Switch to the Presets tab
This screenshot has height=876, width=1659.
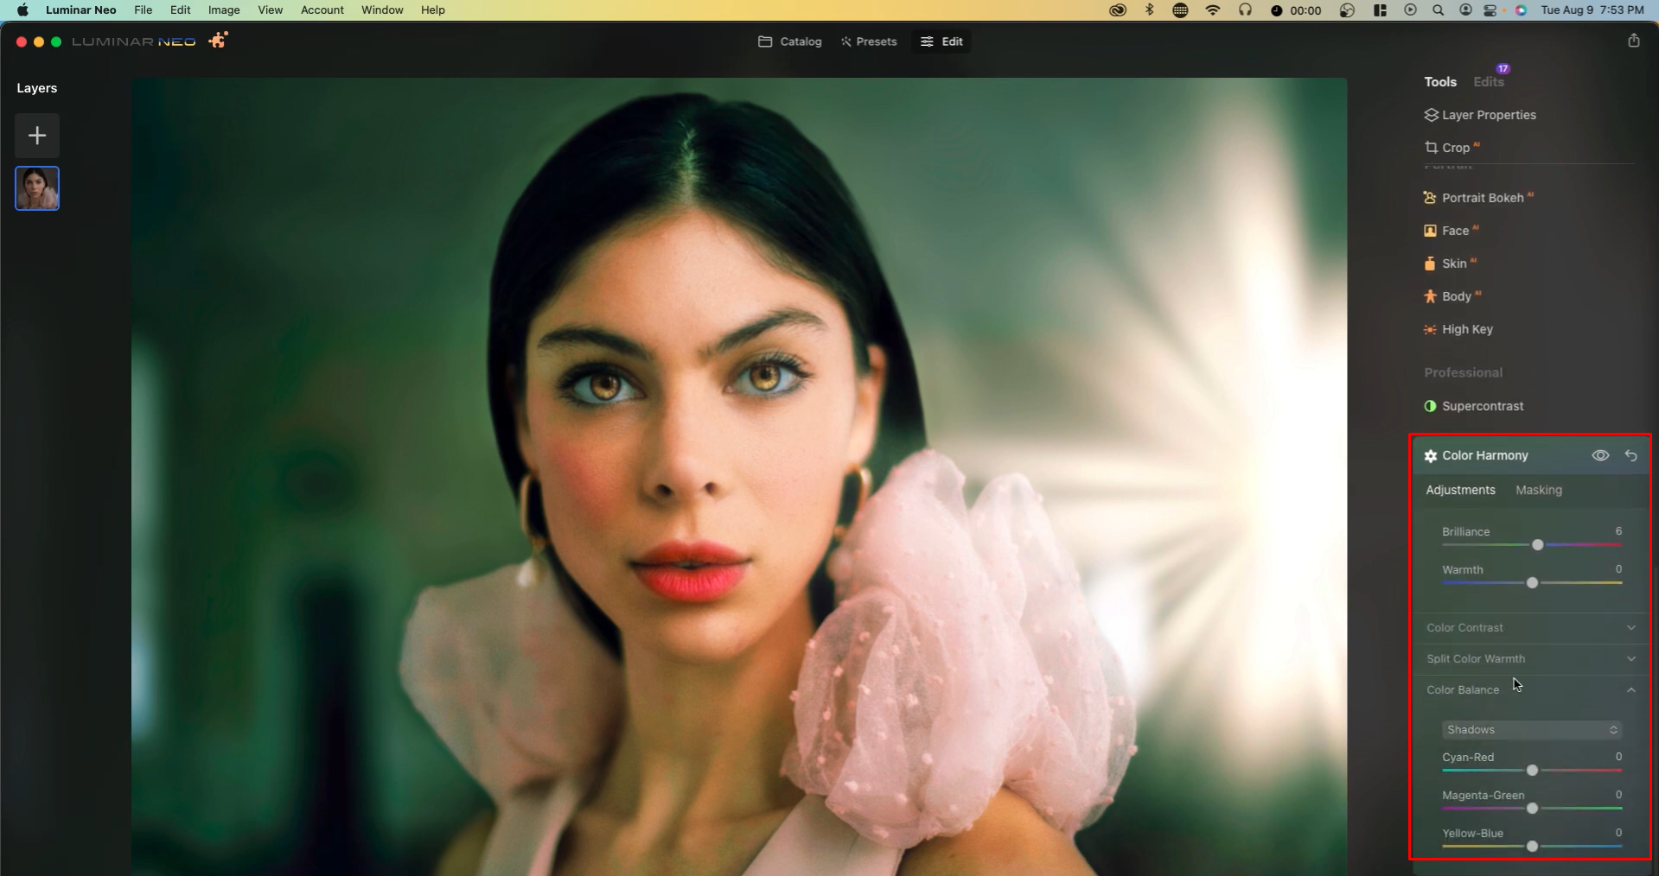pos(869,41)
